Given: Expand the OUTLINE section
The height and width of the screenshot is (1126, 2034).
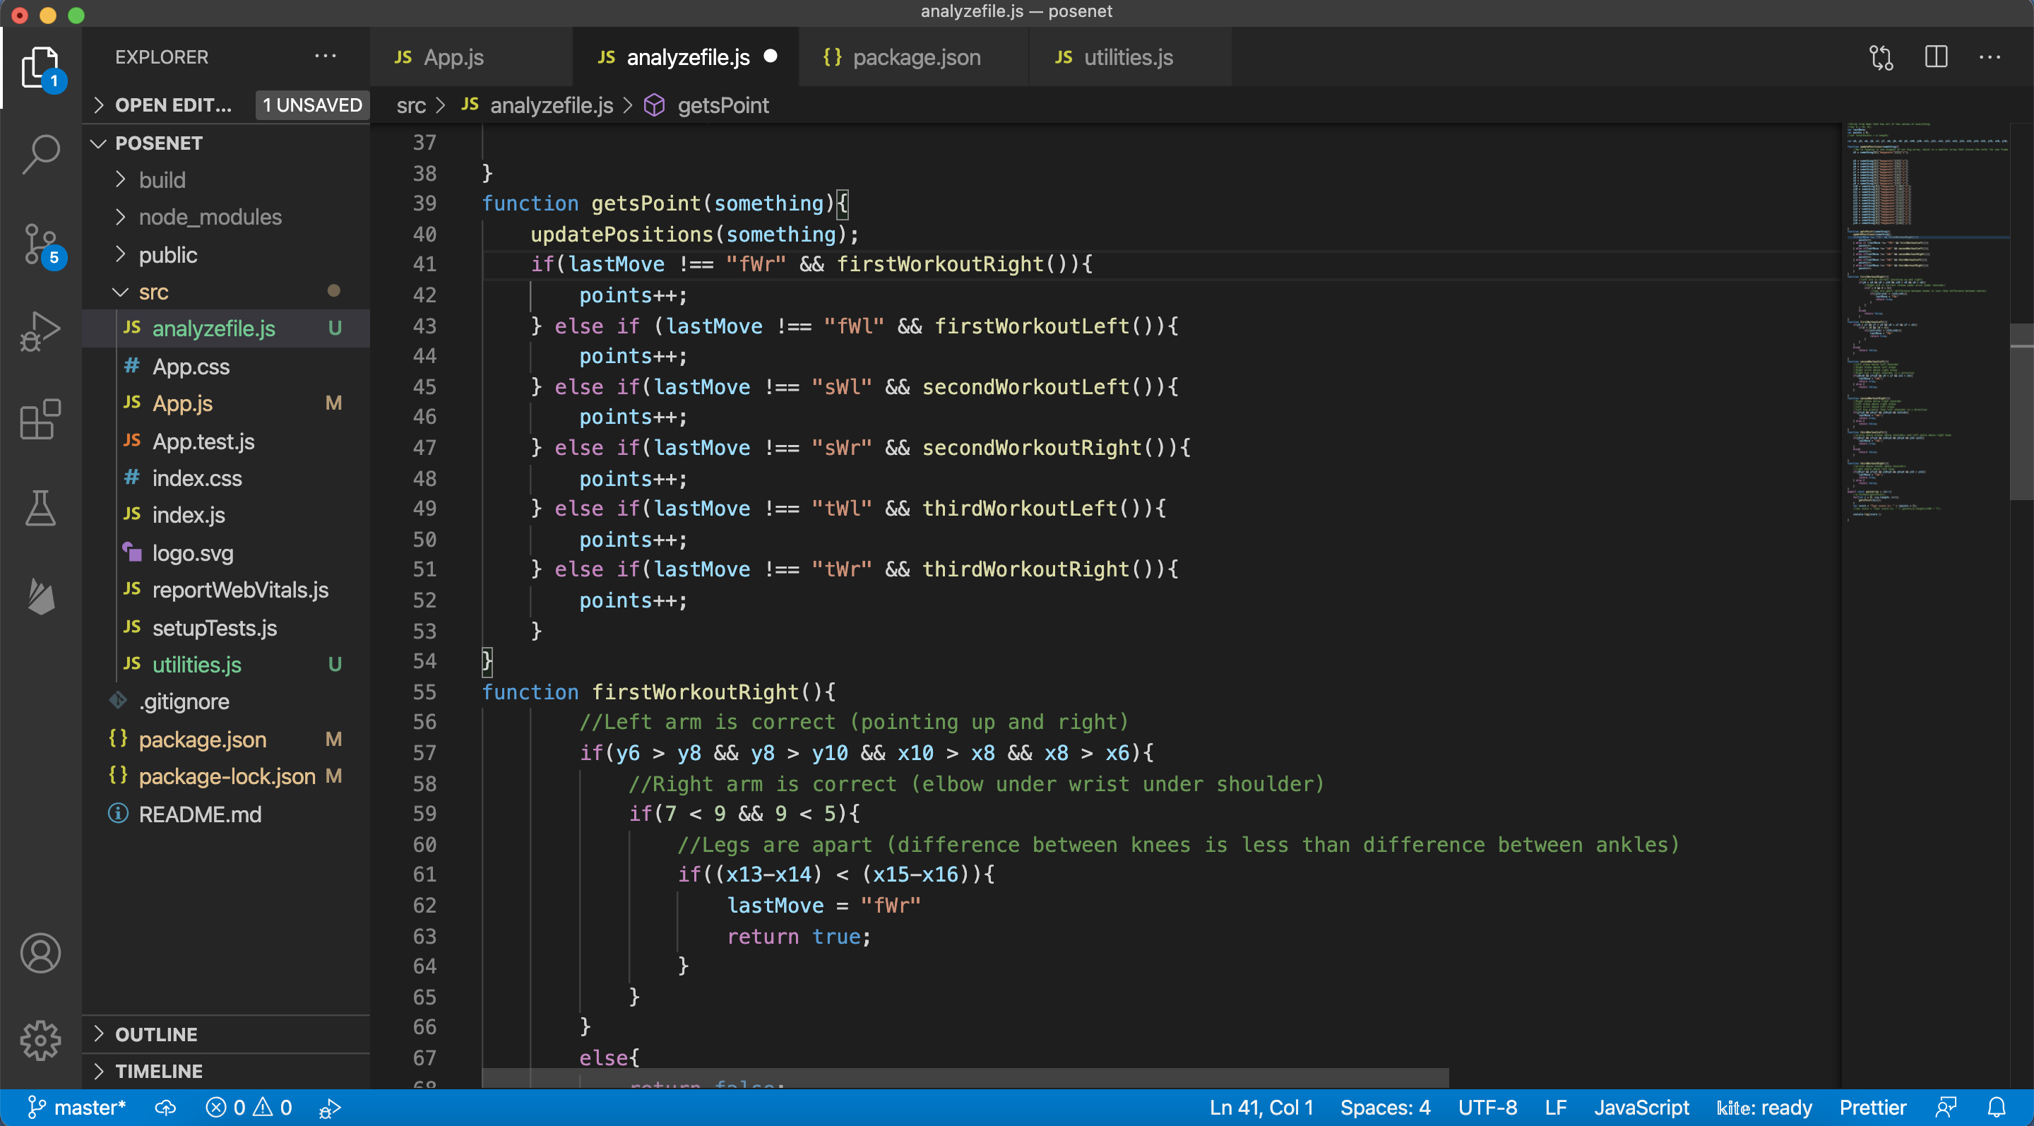Looking at the screenshot, I should pyautogui.click(x=155, y=1033).
